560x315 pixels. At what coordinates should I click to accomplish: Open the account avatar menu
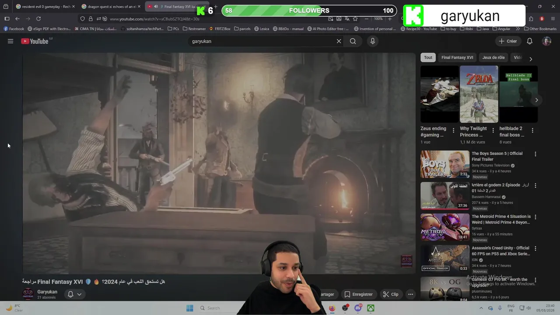coord(546,41)
